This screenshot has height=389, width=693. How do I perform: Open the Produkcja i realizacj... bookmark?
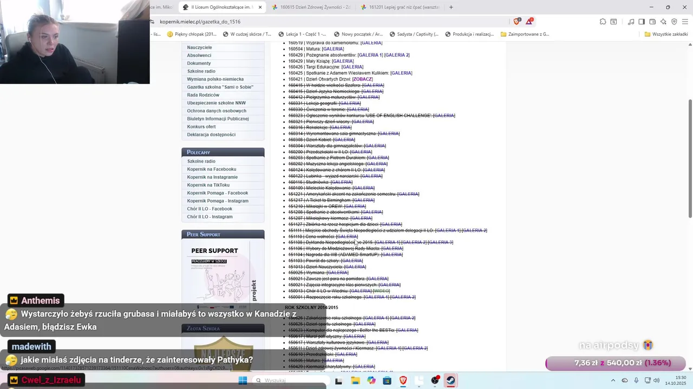pos(469,34)
